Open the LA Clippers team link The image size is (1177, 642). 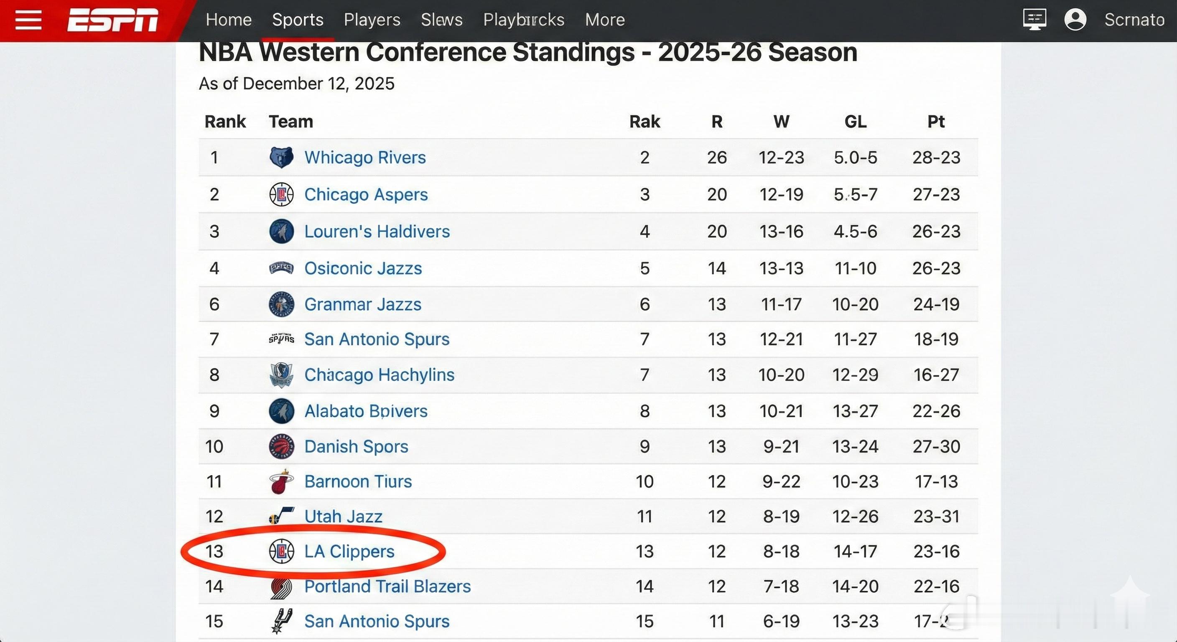tap(349, 552)
